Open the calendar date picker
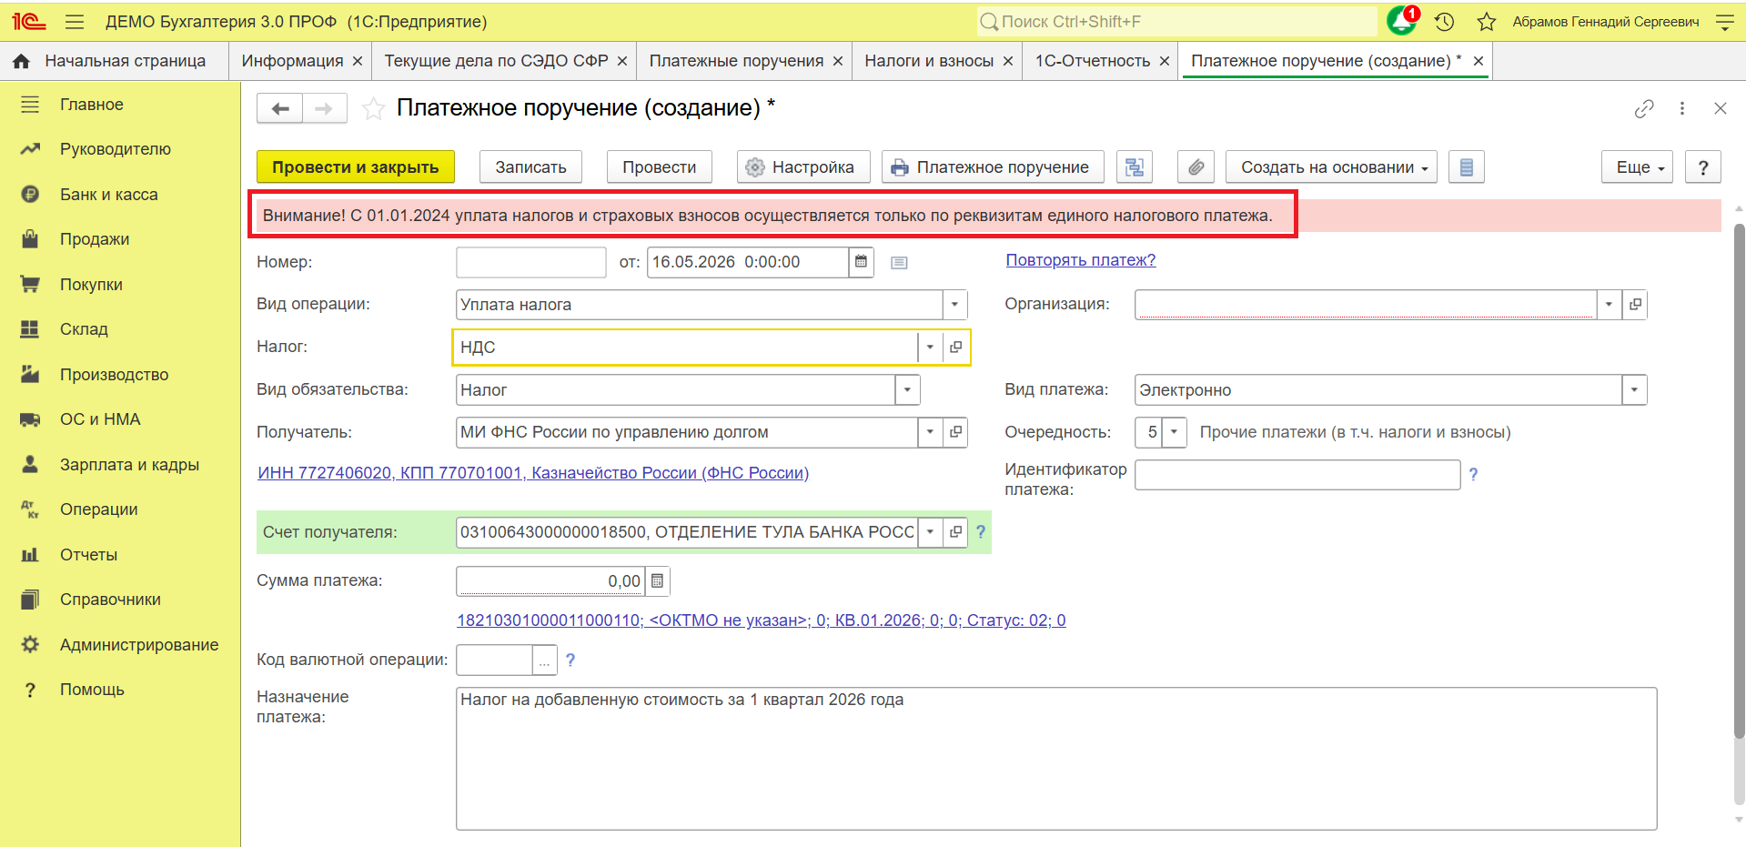The width and height of the screenshot is (1746, 847). [x=861, y=262]
